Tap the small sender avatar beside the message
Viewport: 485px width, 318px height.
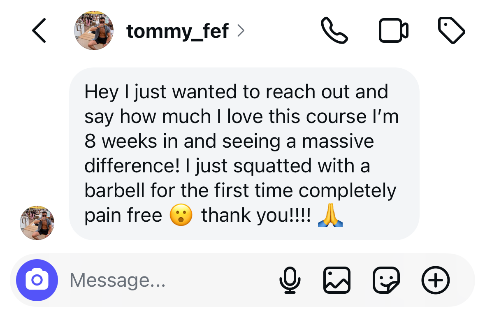tap(37, 223)
